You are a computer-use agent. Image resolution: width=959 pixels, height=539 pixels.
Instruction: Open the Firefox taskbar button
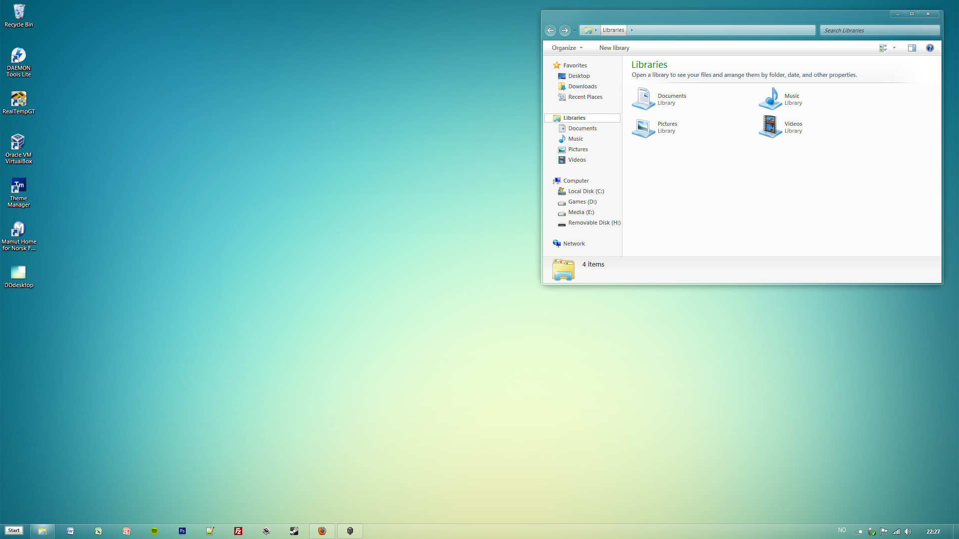[322, 531]
